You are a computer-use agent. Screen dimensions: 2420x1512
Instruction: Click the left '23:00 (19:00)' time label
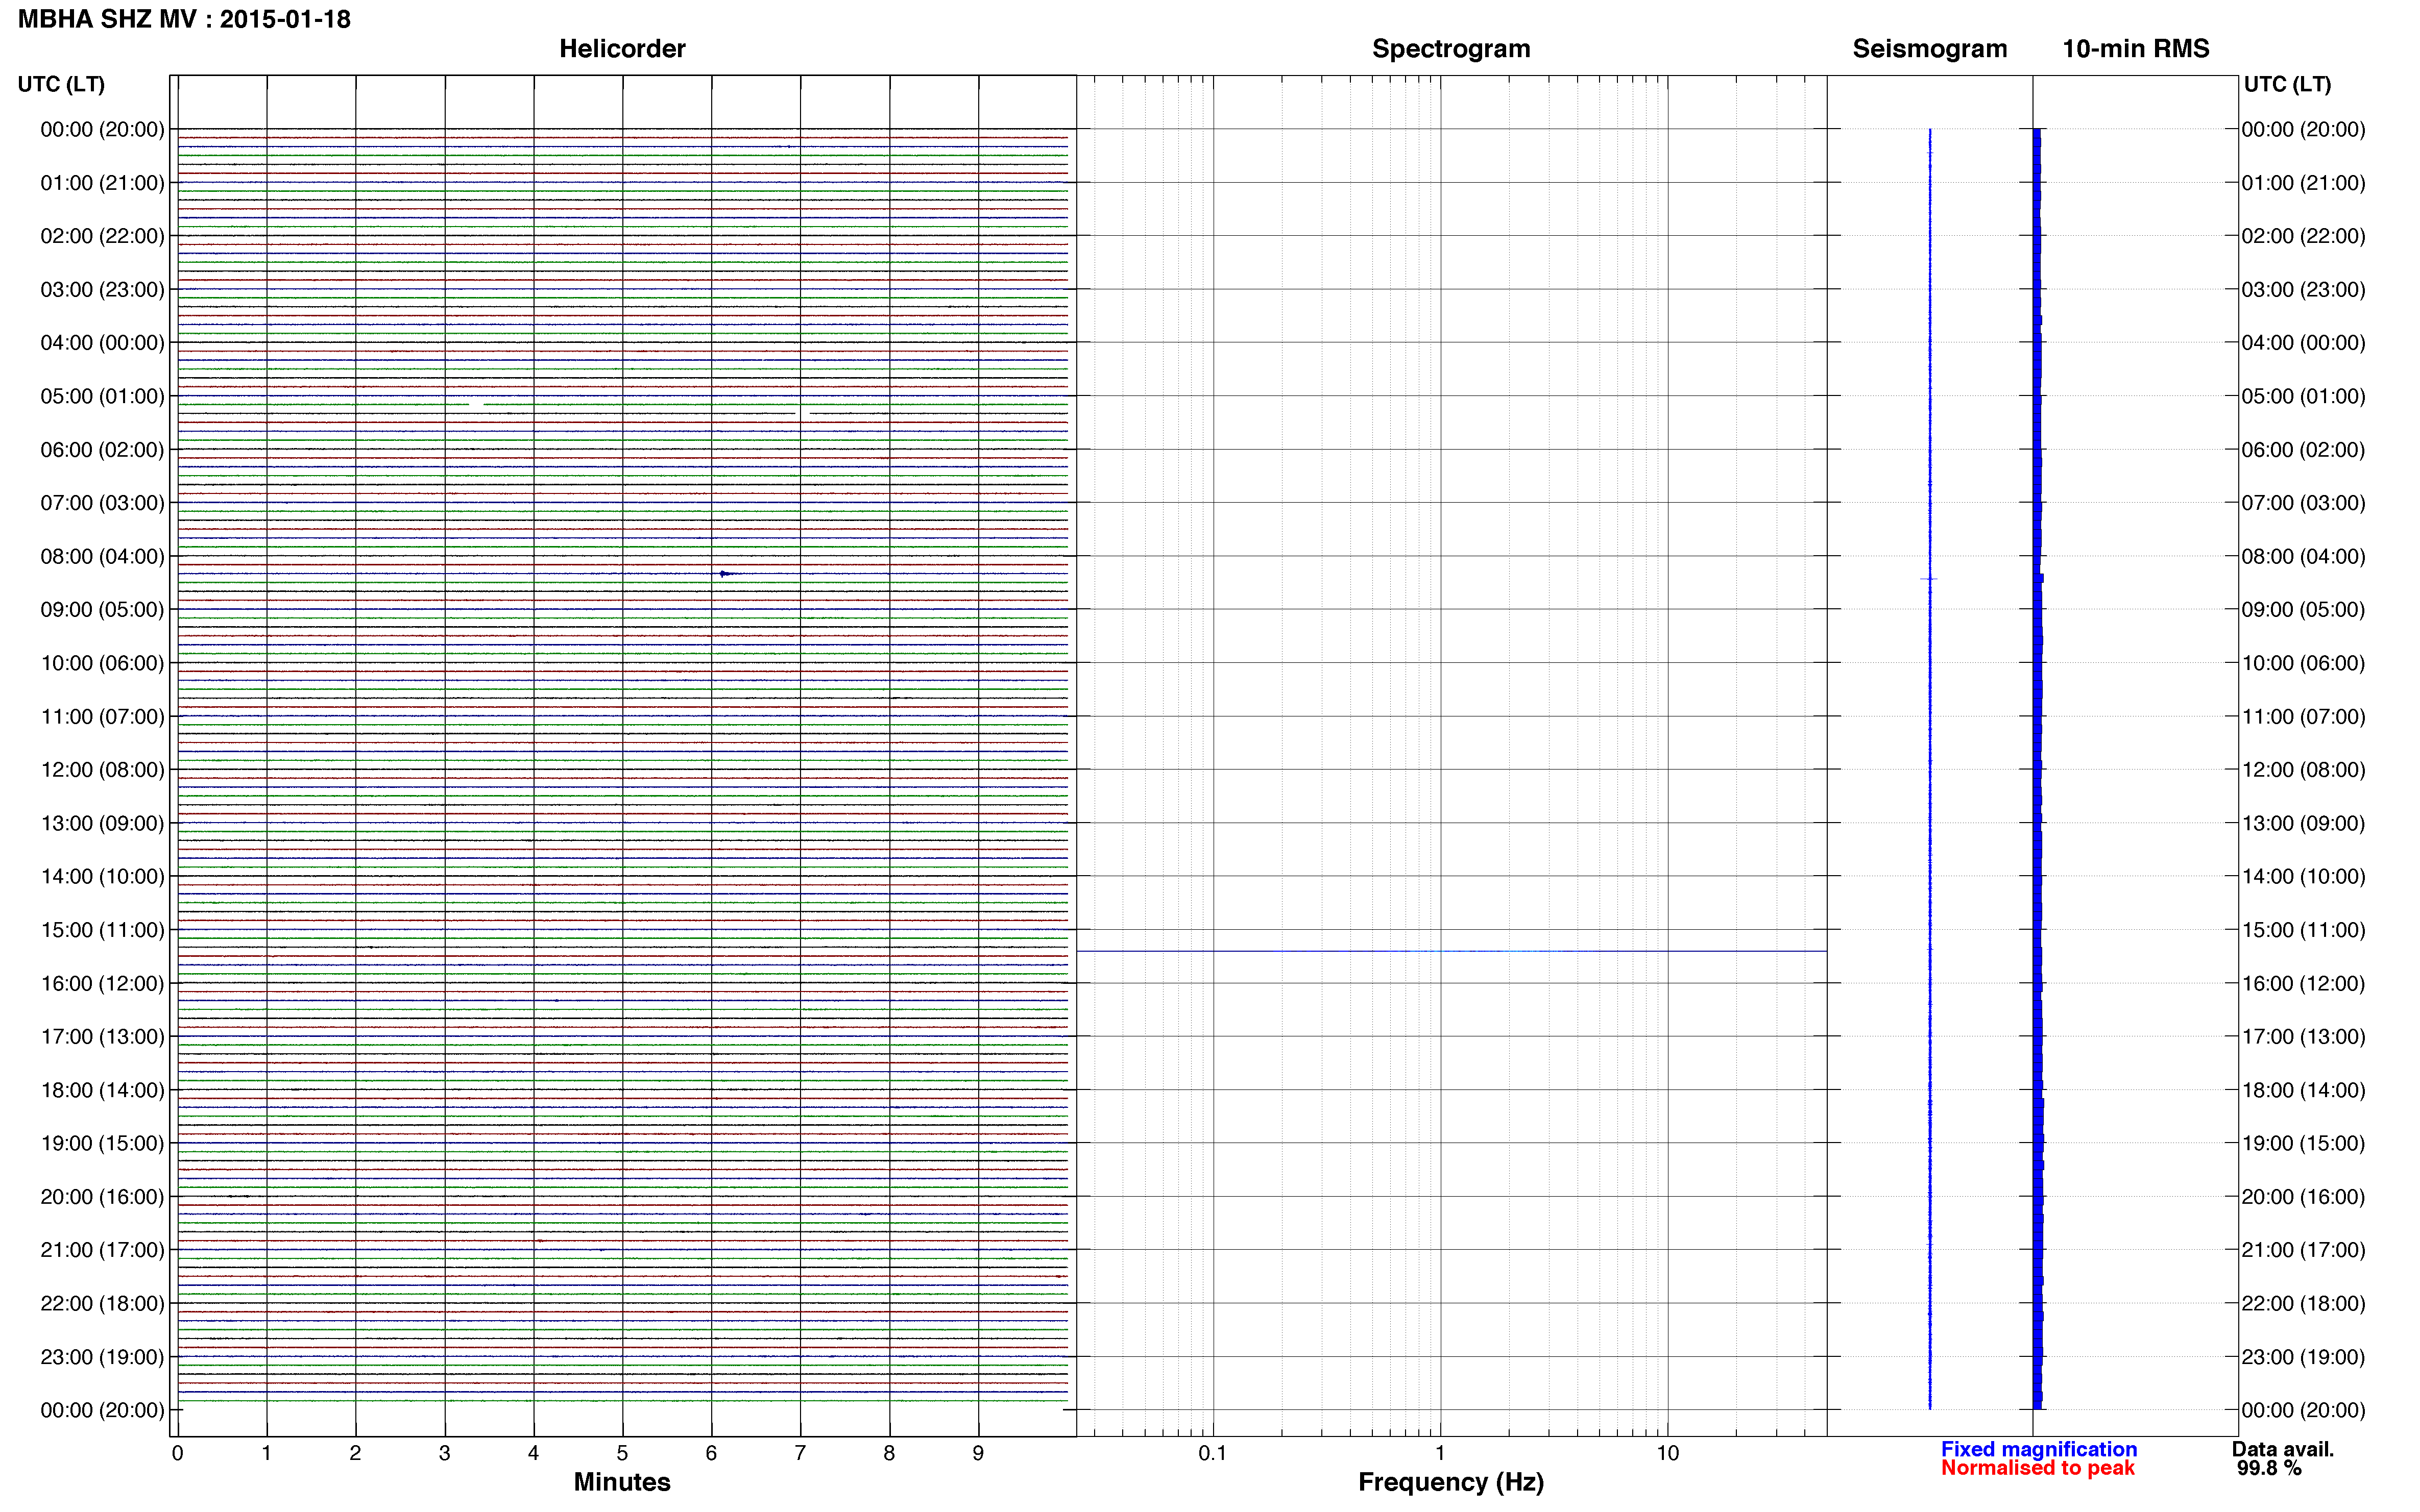[x=102, y=1357]
